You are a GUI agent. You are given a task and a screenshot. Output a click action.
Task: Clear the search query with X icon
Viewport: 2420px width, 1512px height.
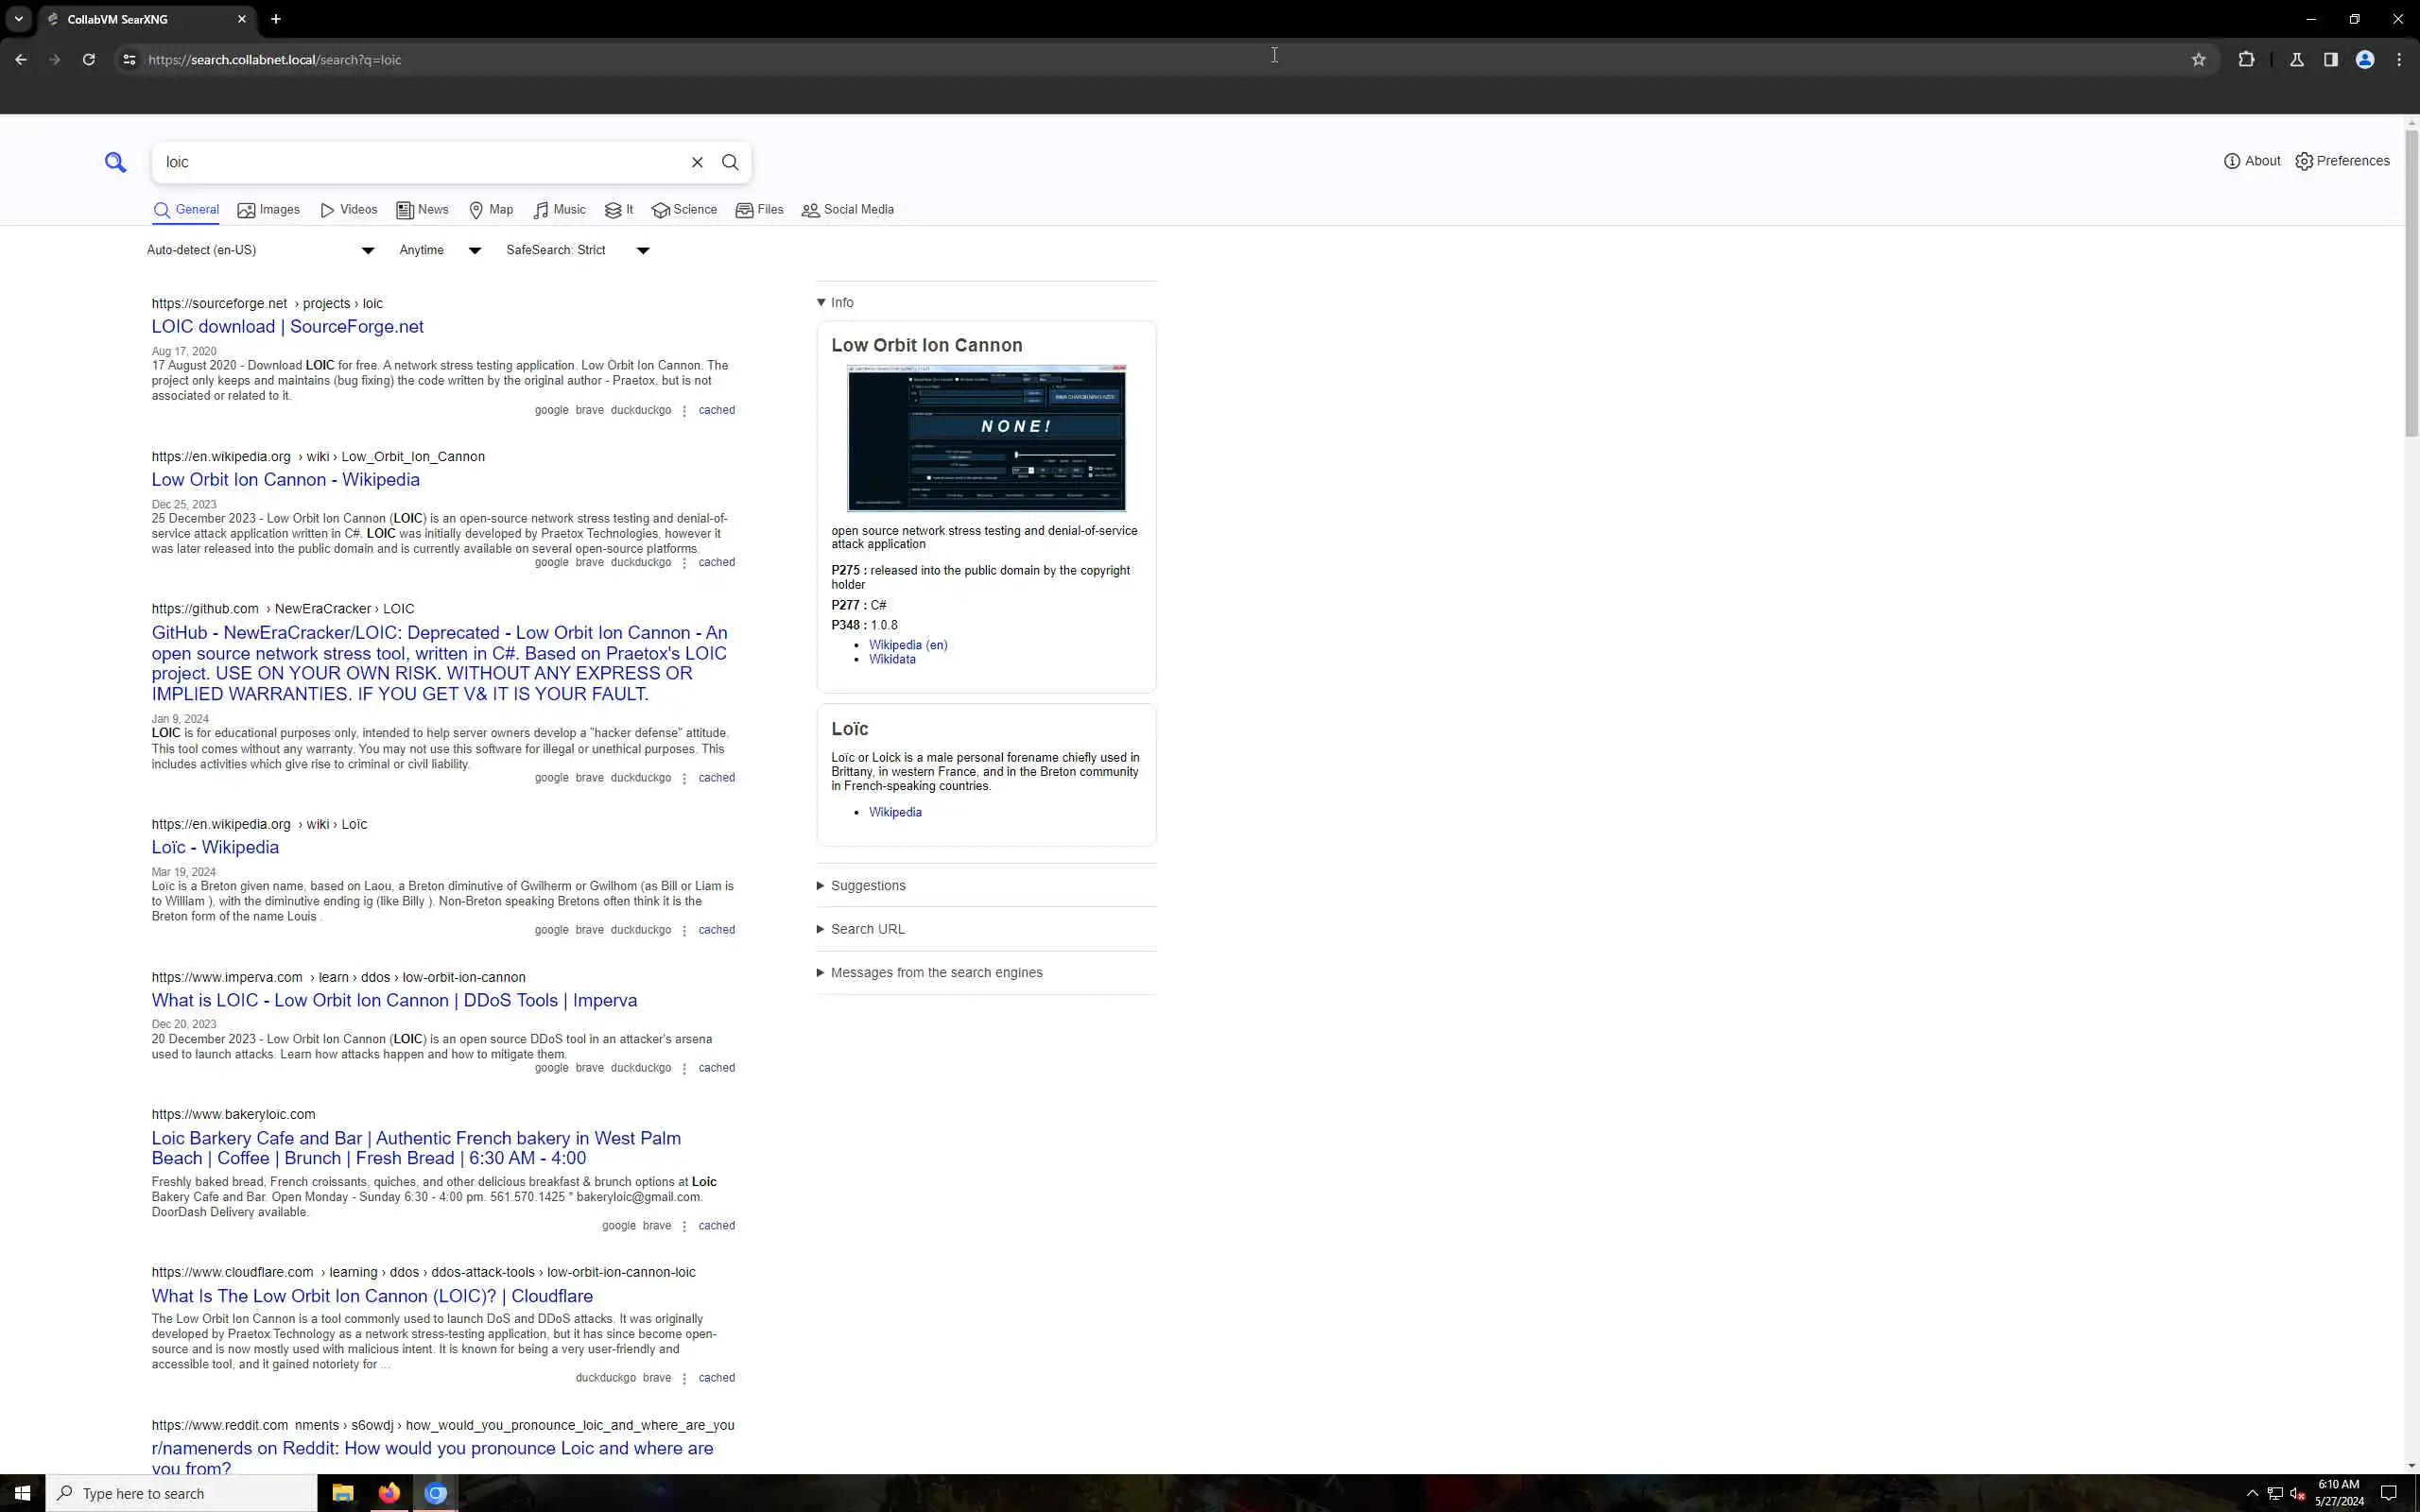tap(697, 162)
